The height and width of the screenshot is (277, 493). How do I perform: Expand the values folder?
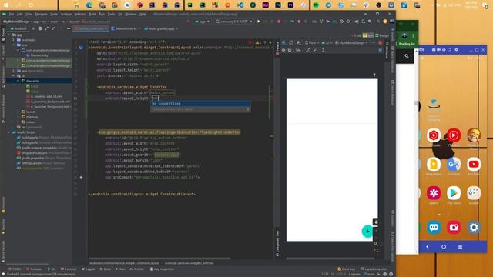tap(18, 122)
